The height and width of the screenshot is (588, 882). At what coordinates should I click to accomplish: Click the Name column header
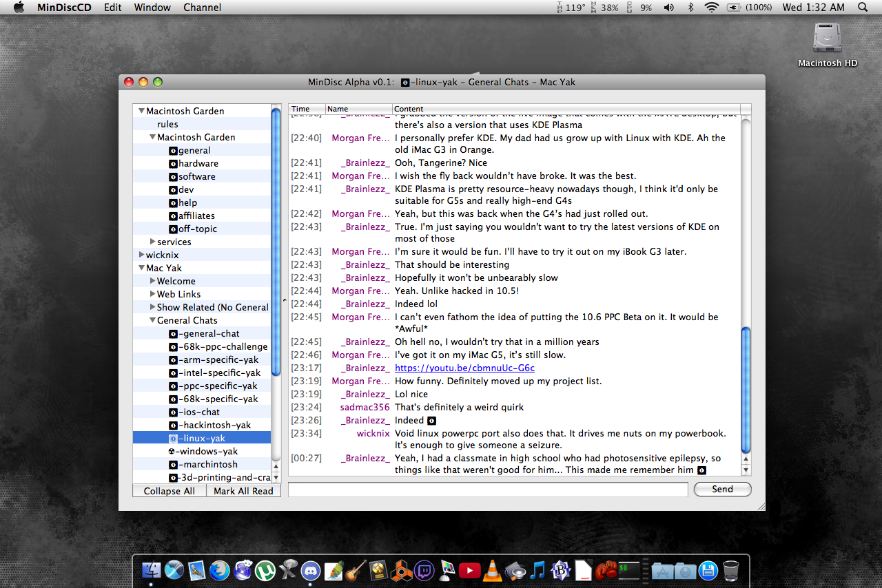pos(358,109)
